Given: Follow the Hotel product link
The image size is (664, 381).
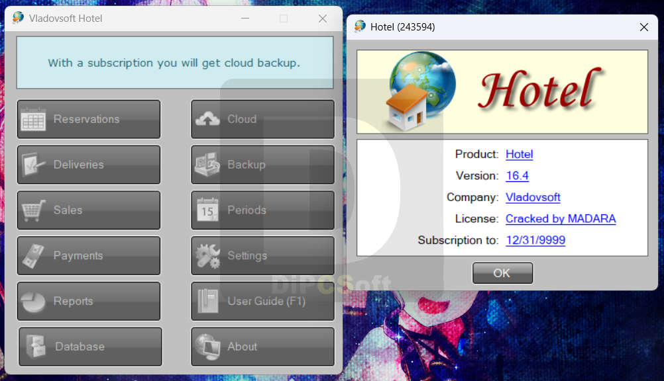Looking at the screenshot, I should [519, 154].
